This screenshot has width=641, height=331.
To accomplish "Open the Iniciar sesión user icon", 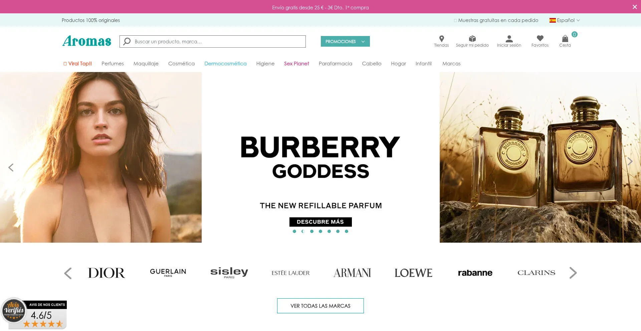I will click(509, 39).
